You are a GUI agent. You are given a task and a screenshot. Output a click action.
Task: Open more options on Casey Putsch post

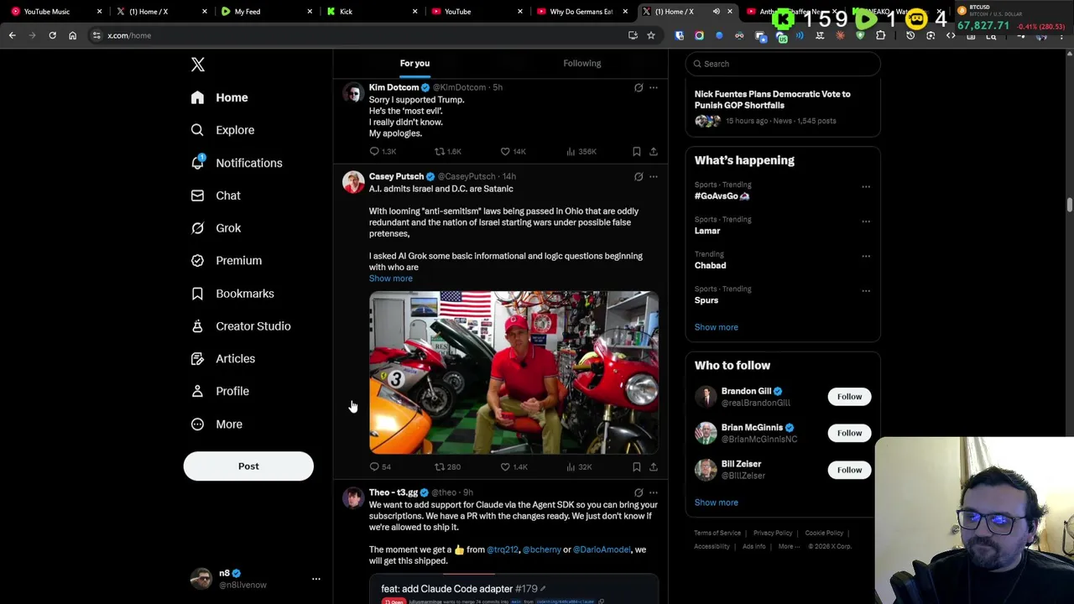[x=653, y=177]
